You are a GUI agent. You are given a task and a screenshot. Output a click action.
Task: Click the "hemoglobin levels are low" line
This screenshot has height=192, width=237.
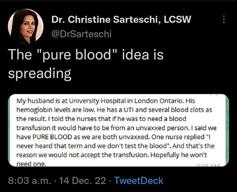pos(56,110)
